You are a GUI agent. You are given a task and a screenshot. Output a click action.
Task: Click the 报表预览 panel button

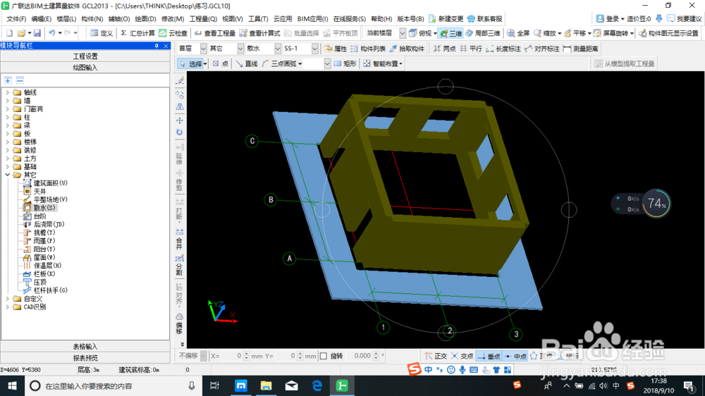pyautogui.click(x=85, y=358)
